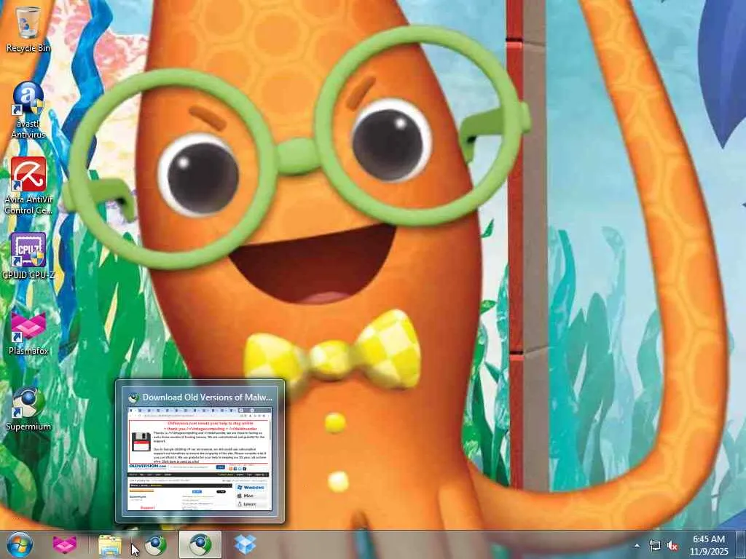Select the Supermium desktop shortcut
Image resolution: width=746 pixels, height=559 pixels.
[28, 409]
